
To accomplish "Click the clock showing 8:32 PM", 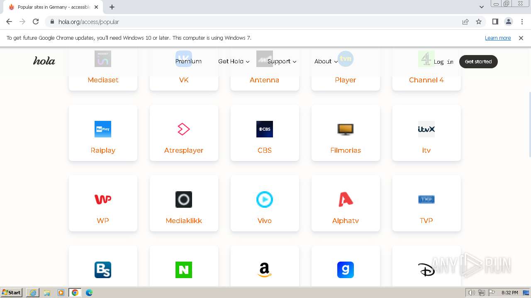I will [x=509, y=293].
